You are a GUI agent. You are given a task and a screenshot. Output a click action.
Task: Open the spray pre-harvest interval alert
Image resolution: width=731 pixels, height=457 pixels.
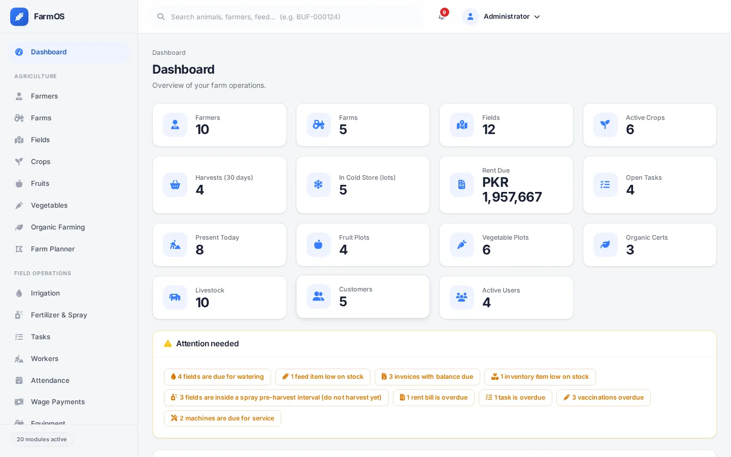point(276,398)
